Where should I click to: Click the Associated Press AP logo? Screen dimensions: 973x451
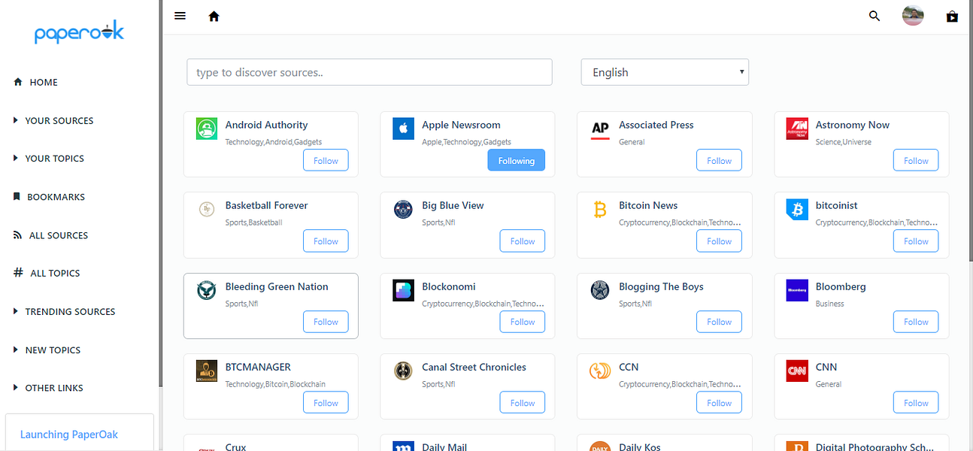tap(600, 129)
